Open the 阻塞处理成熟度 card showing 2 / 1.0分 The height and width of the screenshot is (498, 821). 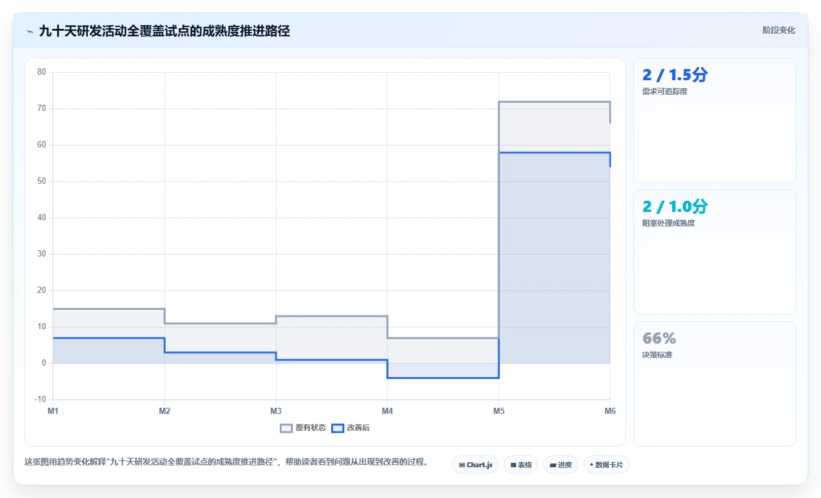(x=714, y=252)
